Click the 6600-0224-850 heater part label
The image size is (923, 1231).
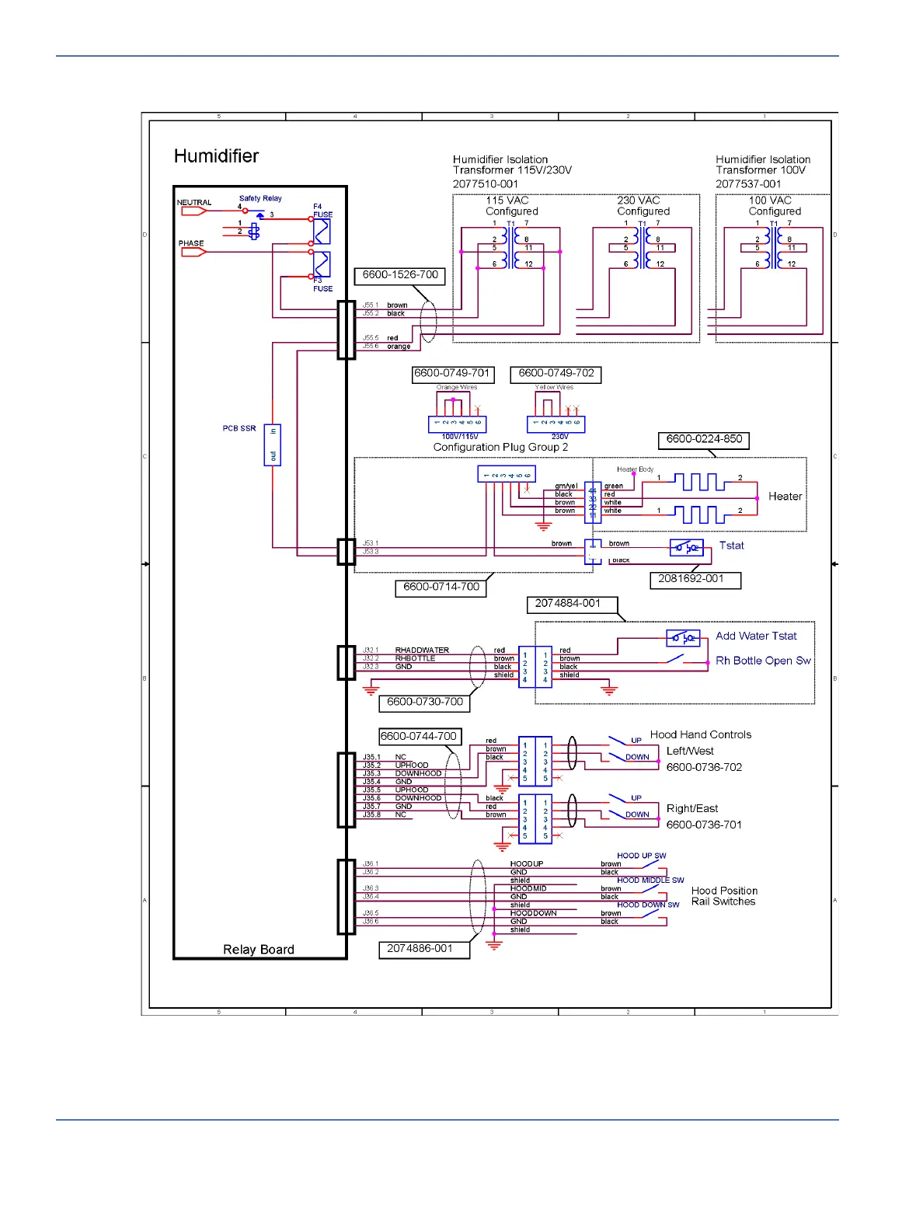click(704, 441)
